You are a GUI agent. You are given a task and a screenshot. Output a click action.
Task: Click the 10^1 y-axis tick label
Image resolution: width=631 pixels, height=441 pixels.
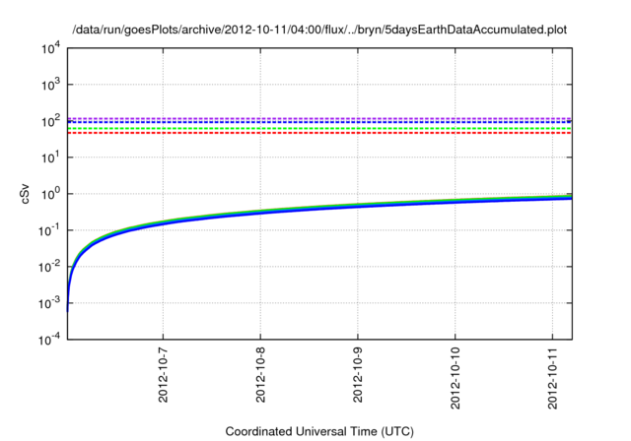pyautogui.click(x=51, y=157)
